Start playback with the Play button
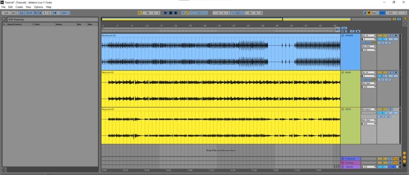 point(166,13)
